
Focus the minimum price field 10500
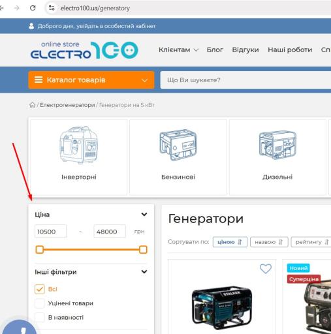click(x=50, y=232)
